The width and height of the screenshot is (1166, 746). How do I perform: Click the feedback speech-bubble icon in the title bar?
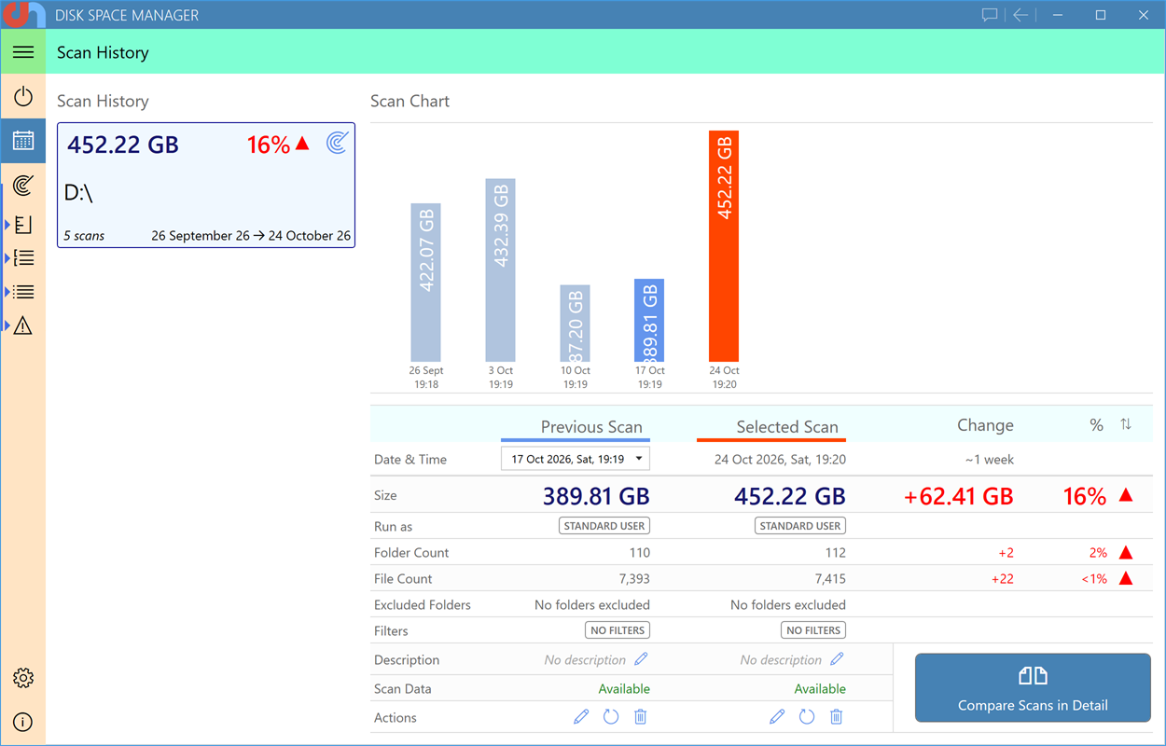click(x=990, y=15)
